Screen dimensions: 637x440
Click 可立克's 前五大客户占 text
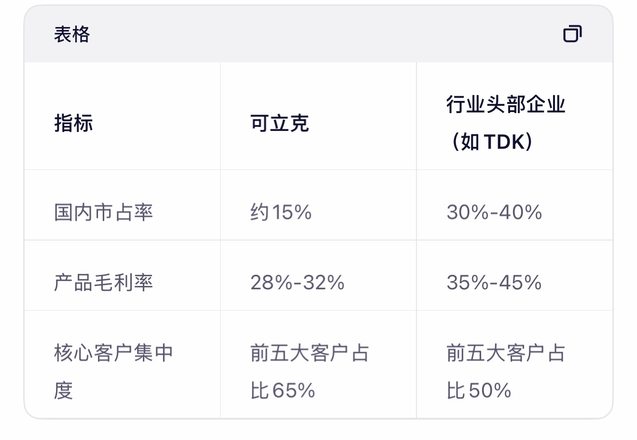point(310,353)
